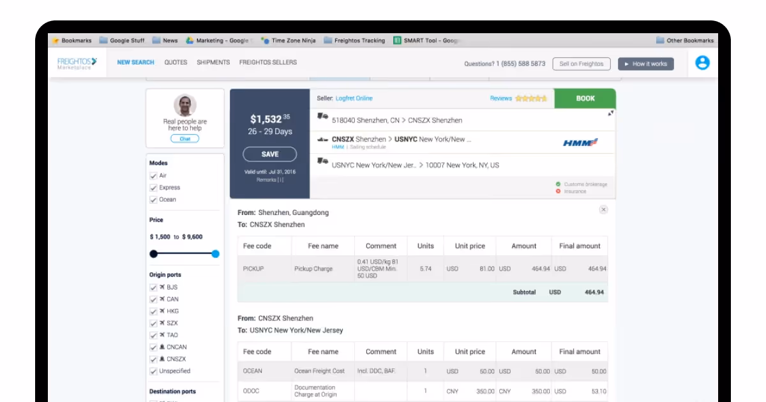Close the fee breakdown with X icon

tap(603, 209)
